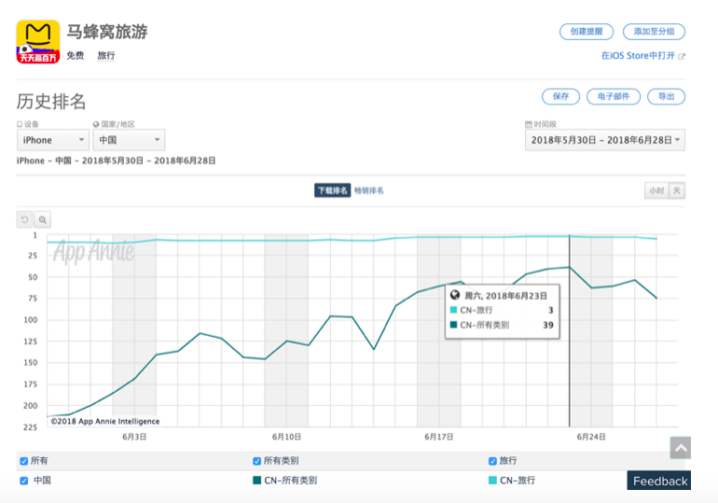Reset chart zoom with undo icon
Screen dimensions: 718x503
(25, 219)
